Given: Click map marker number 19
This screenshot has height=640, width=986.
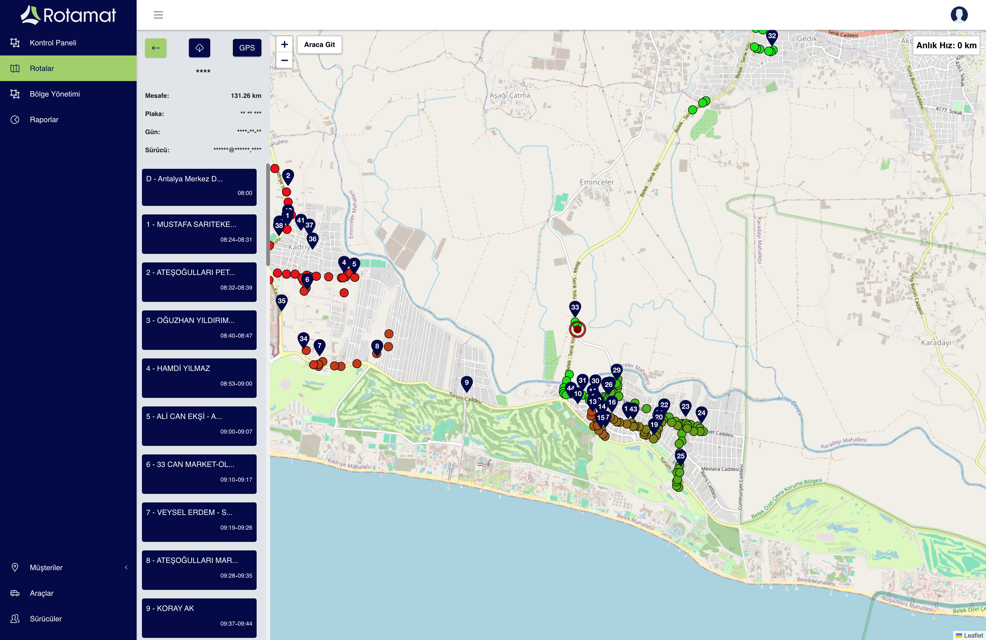Looking at the screenshot, I should coord(654,426).
